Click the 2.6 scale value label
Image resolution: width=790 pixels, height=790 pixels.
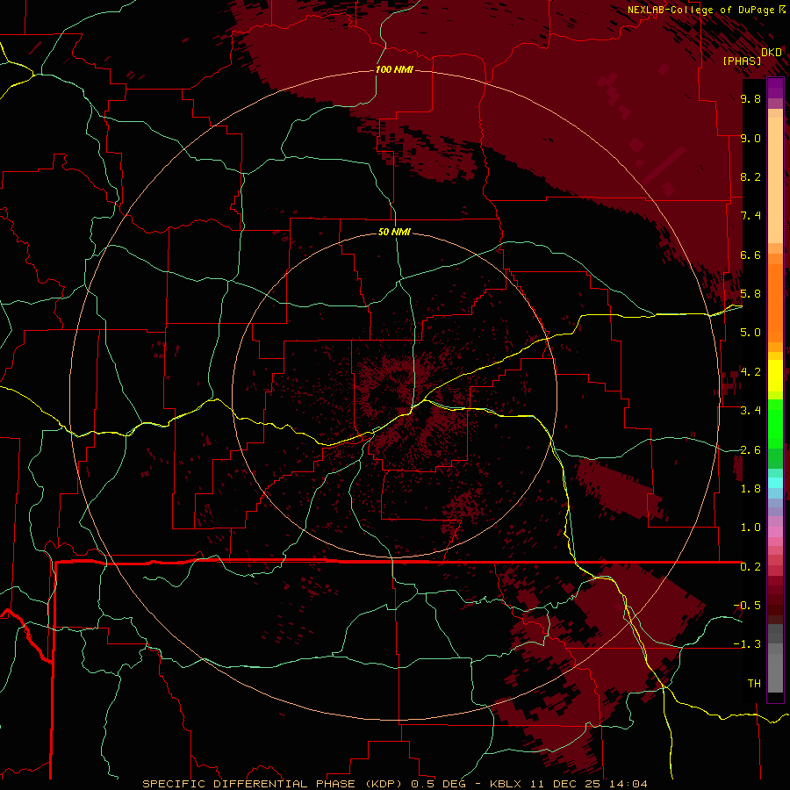[x=750, y=450]
